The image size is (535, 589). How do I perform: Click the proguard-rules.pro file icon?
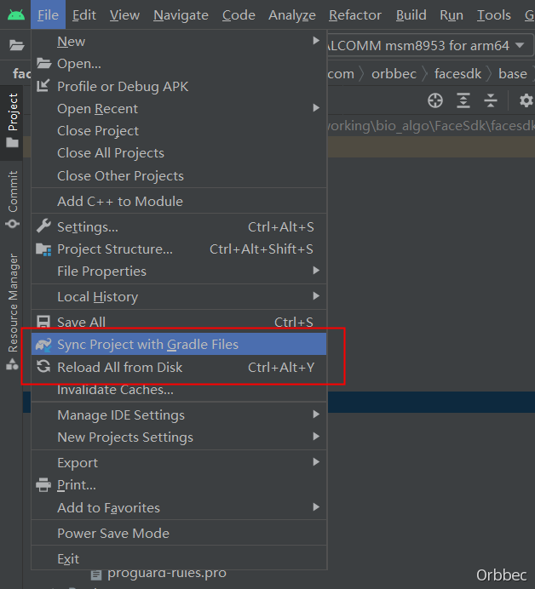pyautogui.click(x=96, y=575)
